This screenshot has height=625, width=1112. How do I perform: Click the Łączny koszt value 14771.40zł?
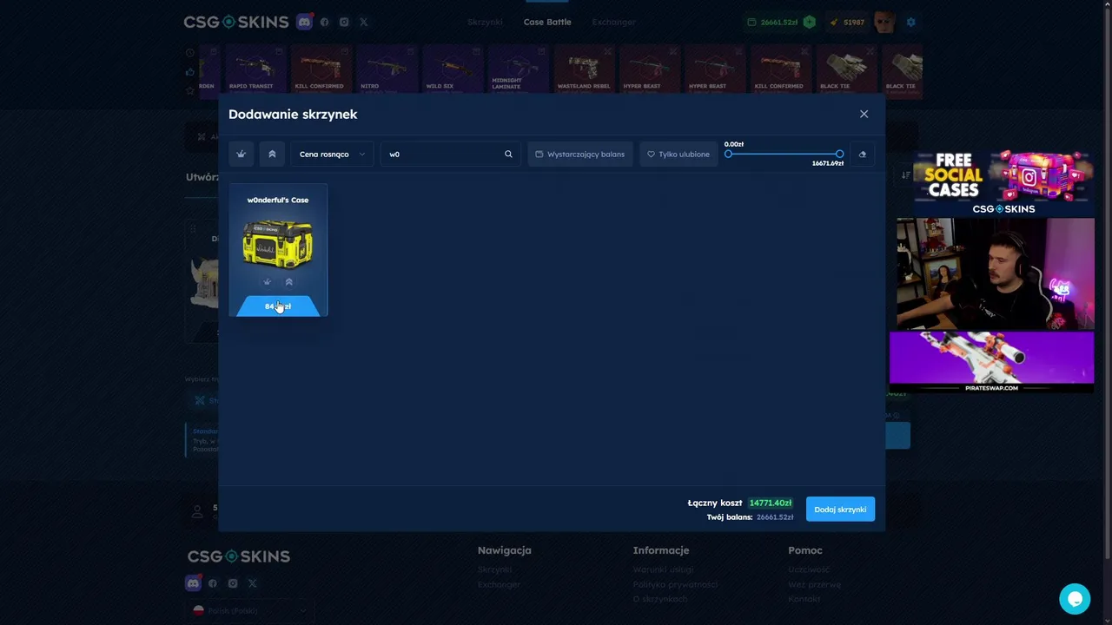771,503
